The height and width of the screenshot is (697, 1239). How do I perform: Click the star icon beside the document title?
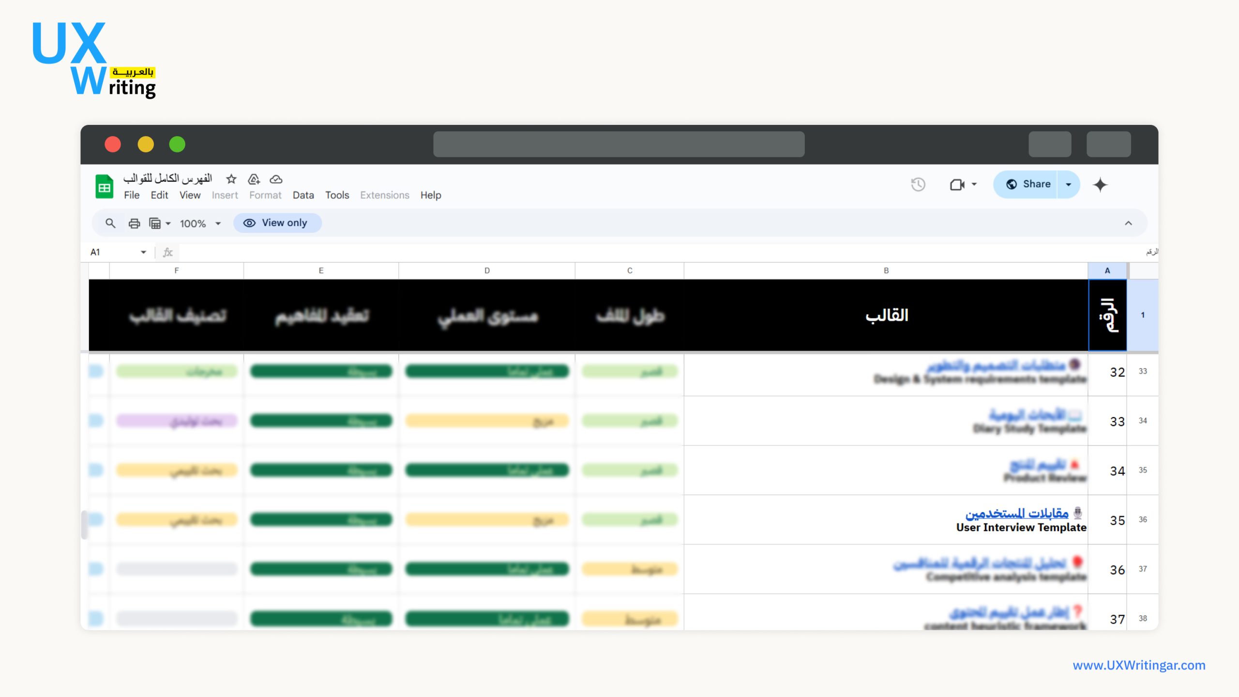231,179
